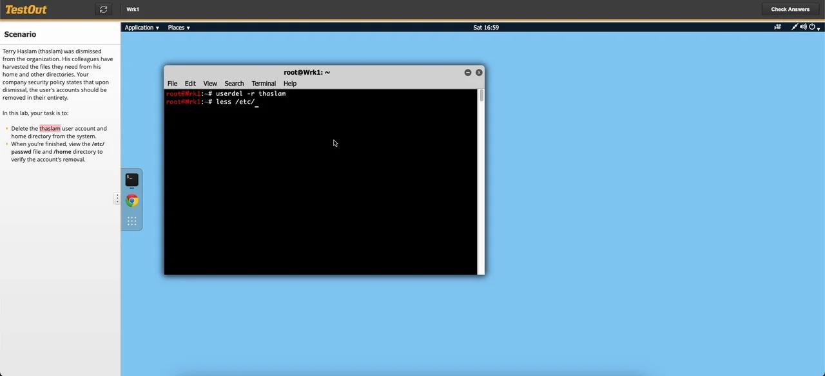Open the terminal Search menu
825x376 pixels.
234,84
